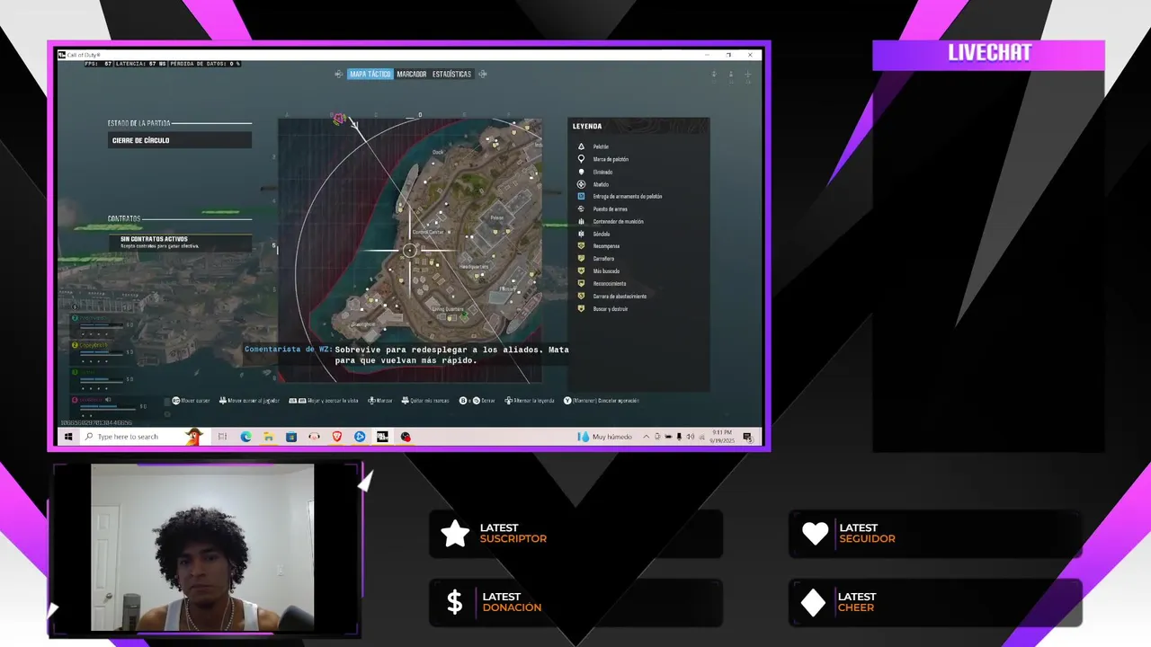This screenshot has height=647, width=1151.
Task: Click the LATEST DONACION dollar panel
Action: [575, 602]
